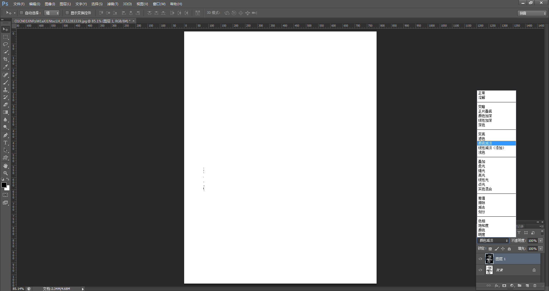The height and width of the screenshot is (291, 549).
Task: Open the 滤镜(T) menu
Action: pos(113,4)
